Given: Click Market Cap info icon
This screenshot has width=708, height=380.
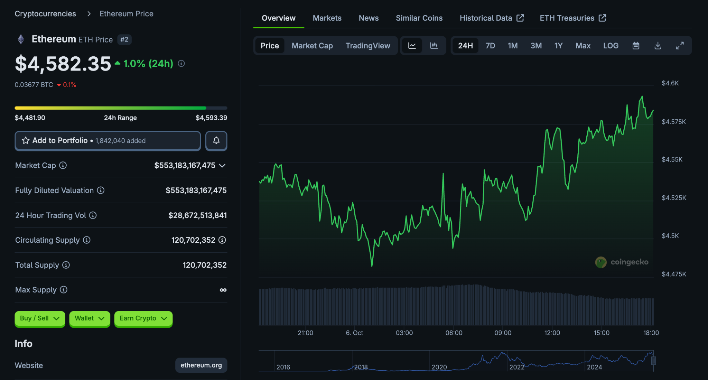Looking at the screenshot, I should pos(63,165).
